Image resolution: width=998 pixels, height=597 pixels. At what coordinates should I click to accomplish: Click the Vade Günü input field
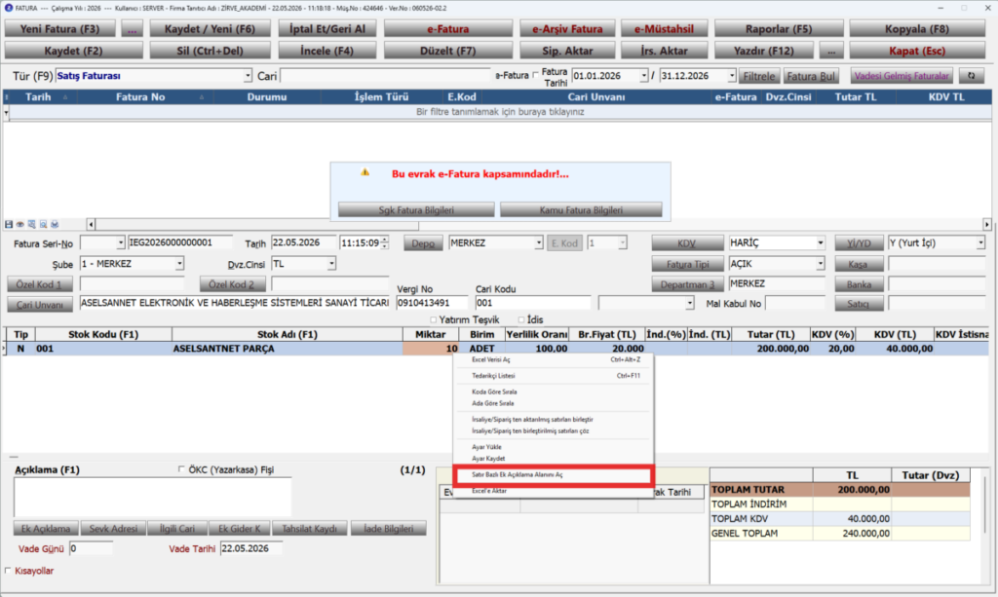[x=91, y=548]
